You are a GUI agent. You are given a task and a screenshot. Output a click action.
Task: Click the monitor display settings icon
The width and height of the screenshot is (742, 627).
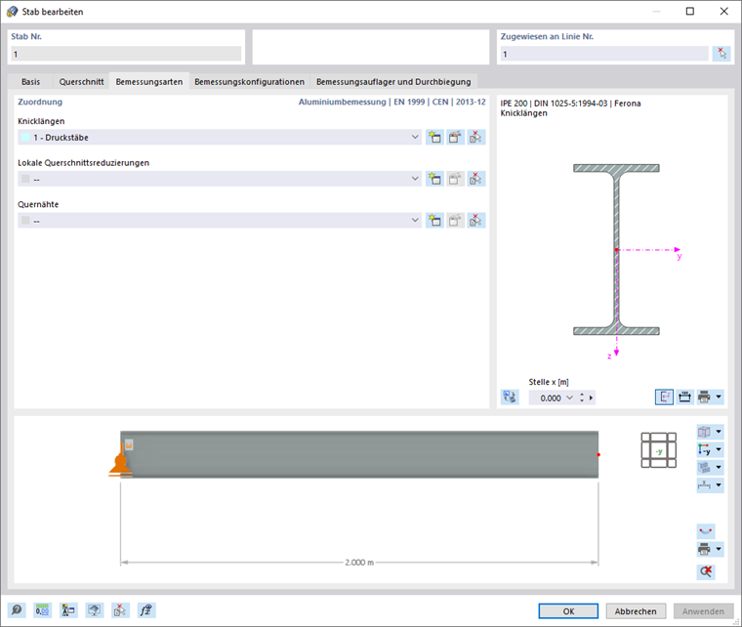pos(94,610)
